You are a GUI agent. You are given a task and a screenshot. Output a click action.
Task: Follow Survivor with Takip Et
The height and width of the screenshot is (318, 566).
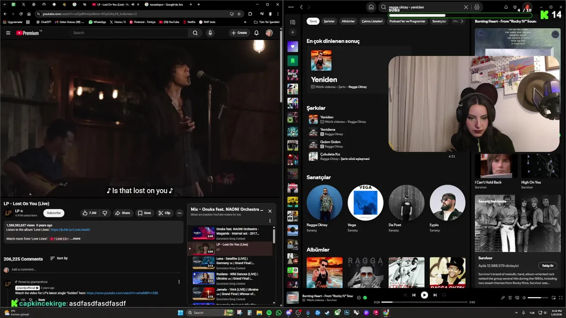[547, 265]
